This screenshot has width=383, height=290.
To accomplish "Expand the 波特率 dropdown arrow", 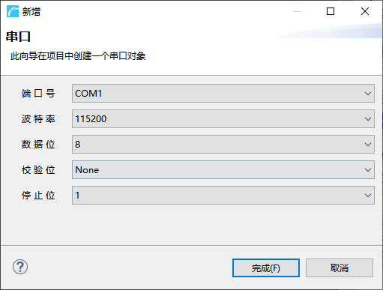I will point(368,119).
